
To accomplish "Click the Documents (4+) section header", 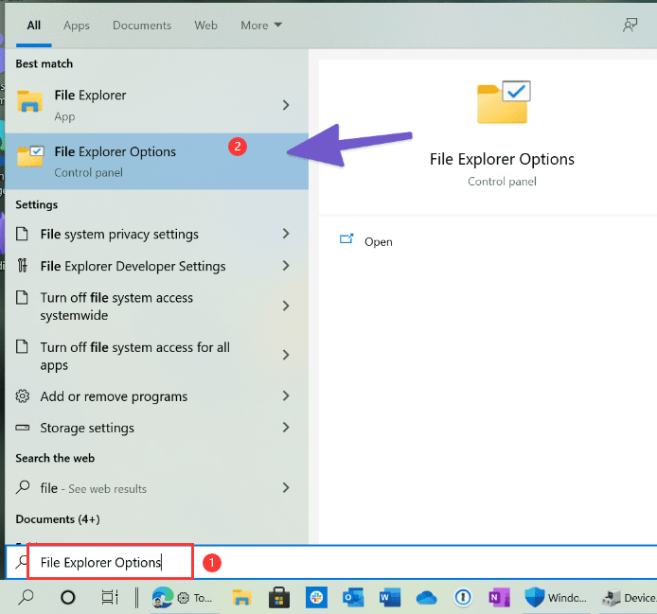I will pos(58,519).
